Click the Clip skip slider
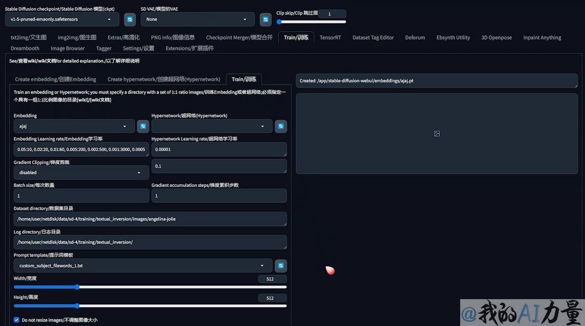This screenshot has width=585, height=326. point(311,22)
